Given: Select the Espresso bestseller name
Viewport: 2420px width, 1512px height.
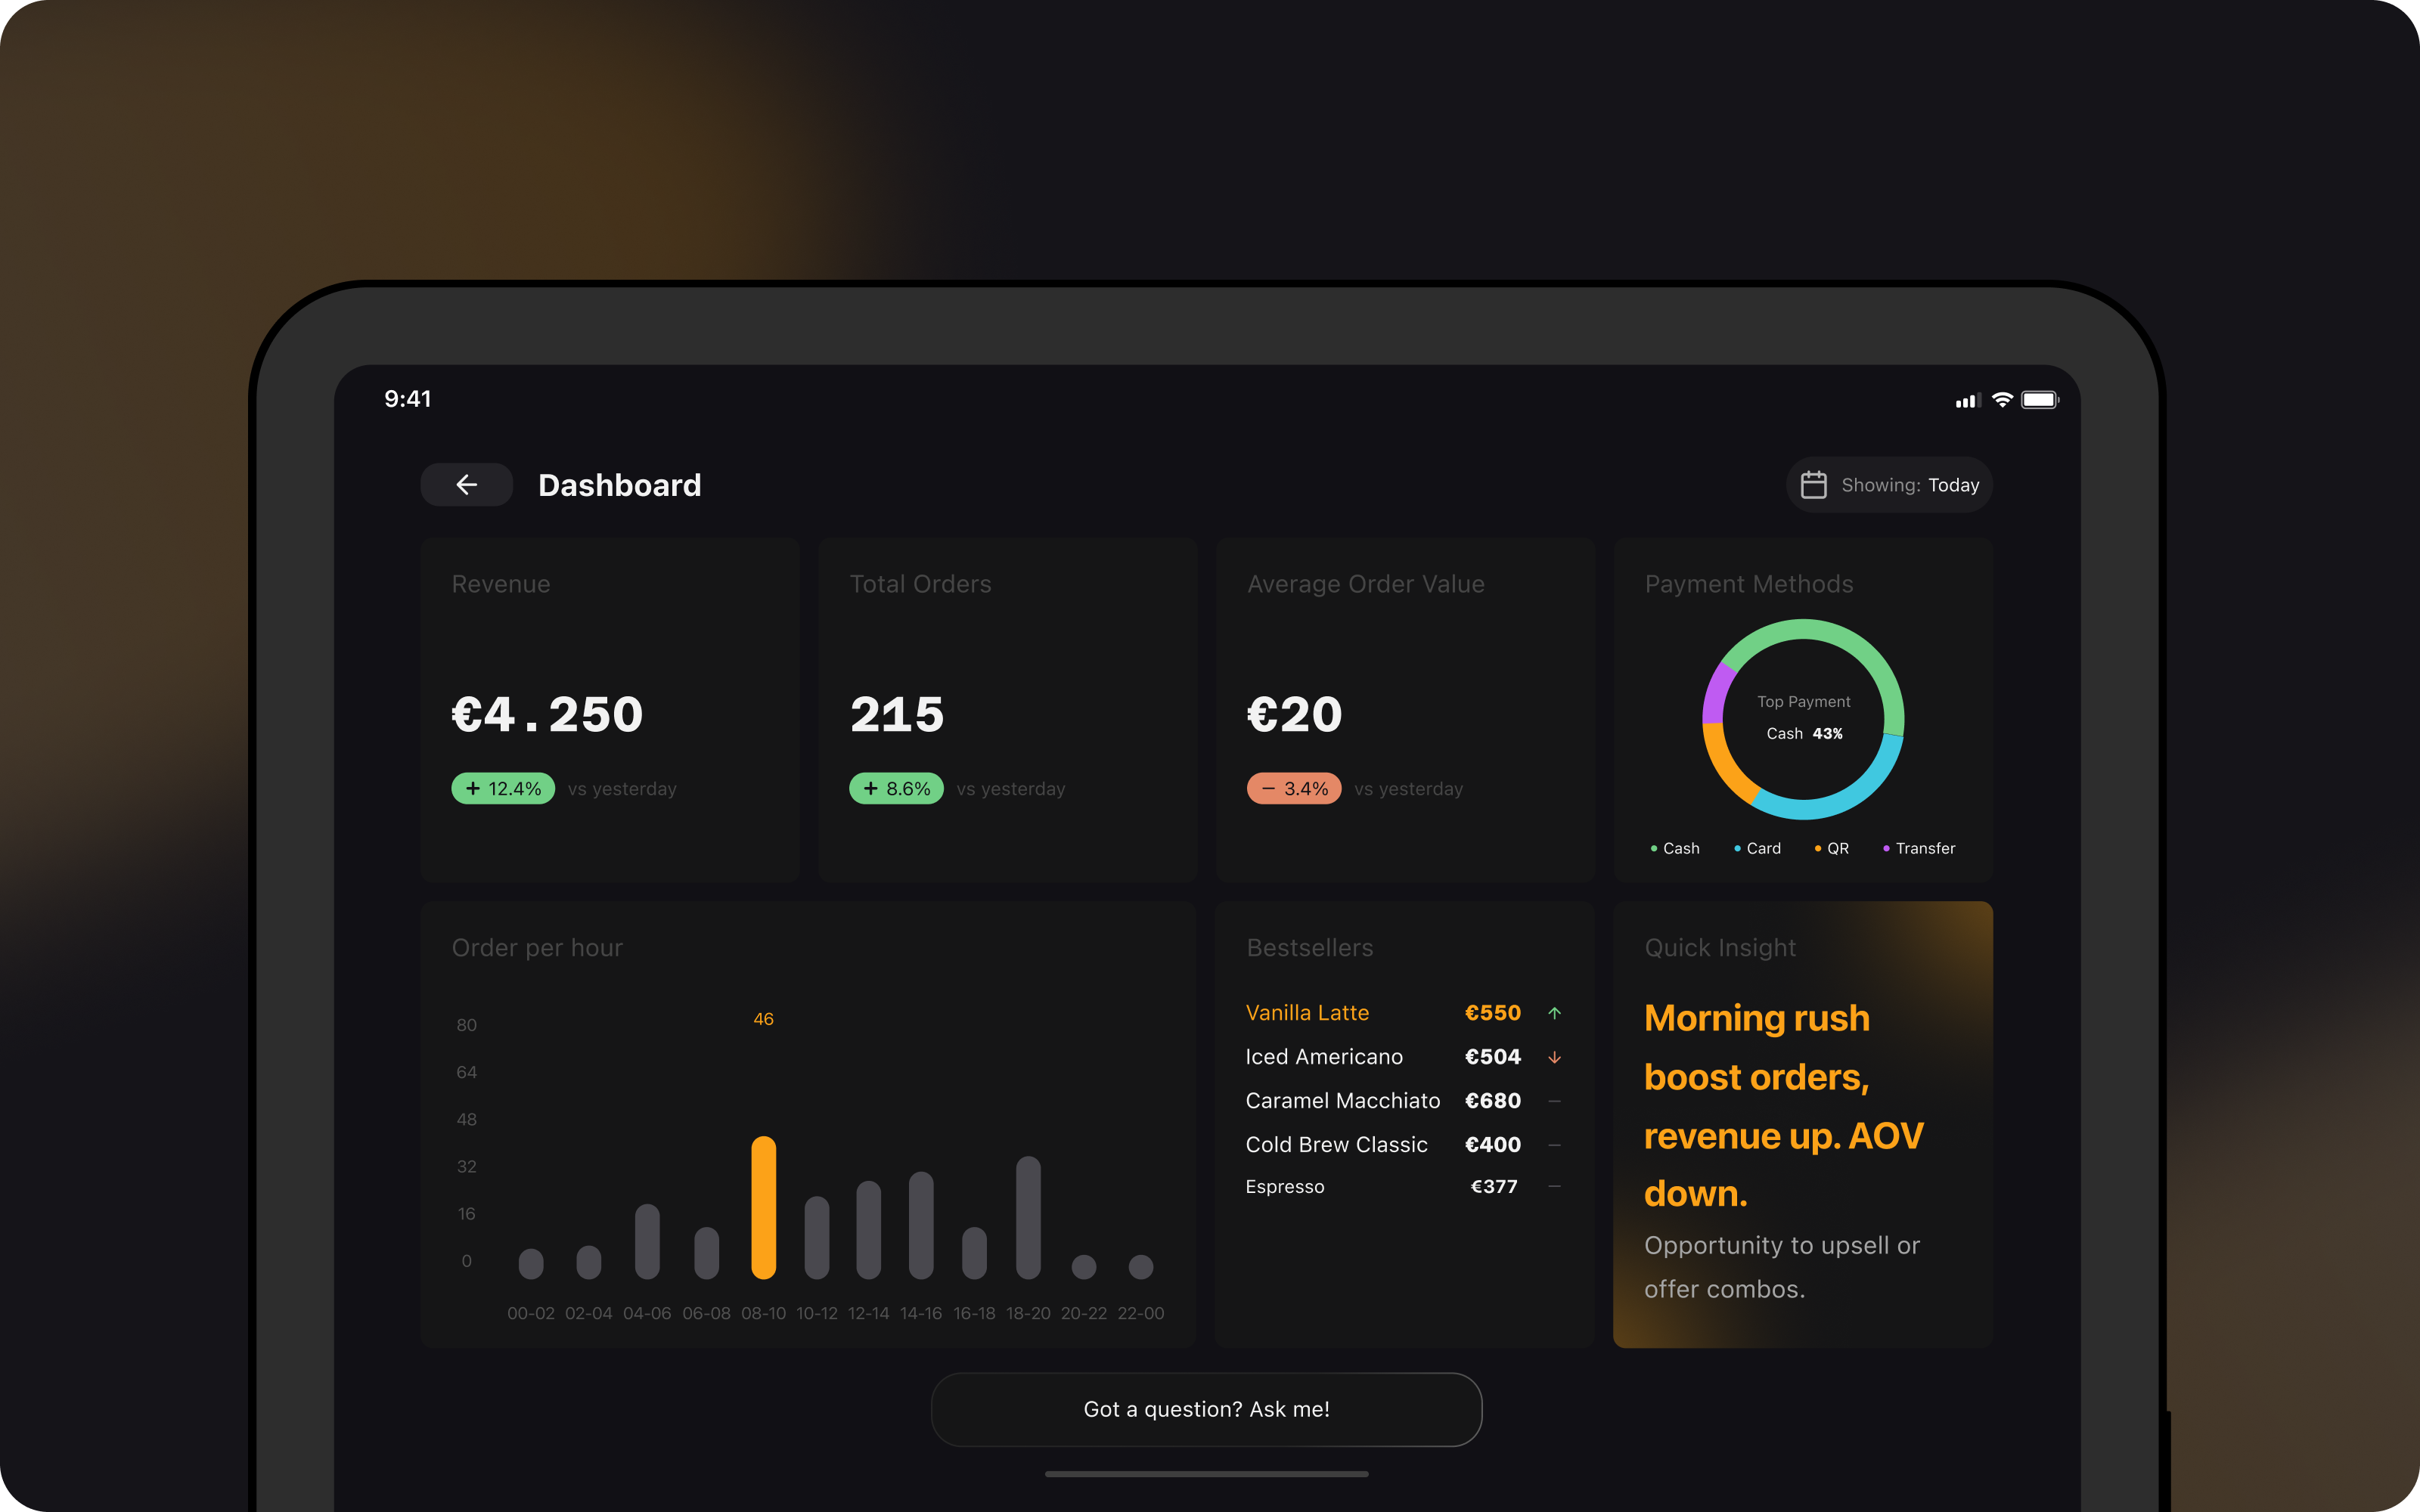Looking at the screenshot, I should click(x=1285, y=1186).
